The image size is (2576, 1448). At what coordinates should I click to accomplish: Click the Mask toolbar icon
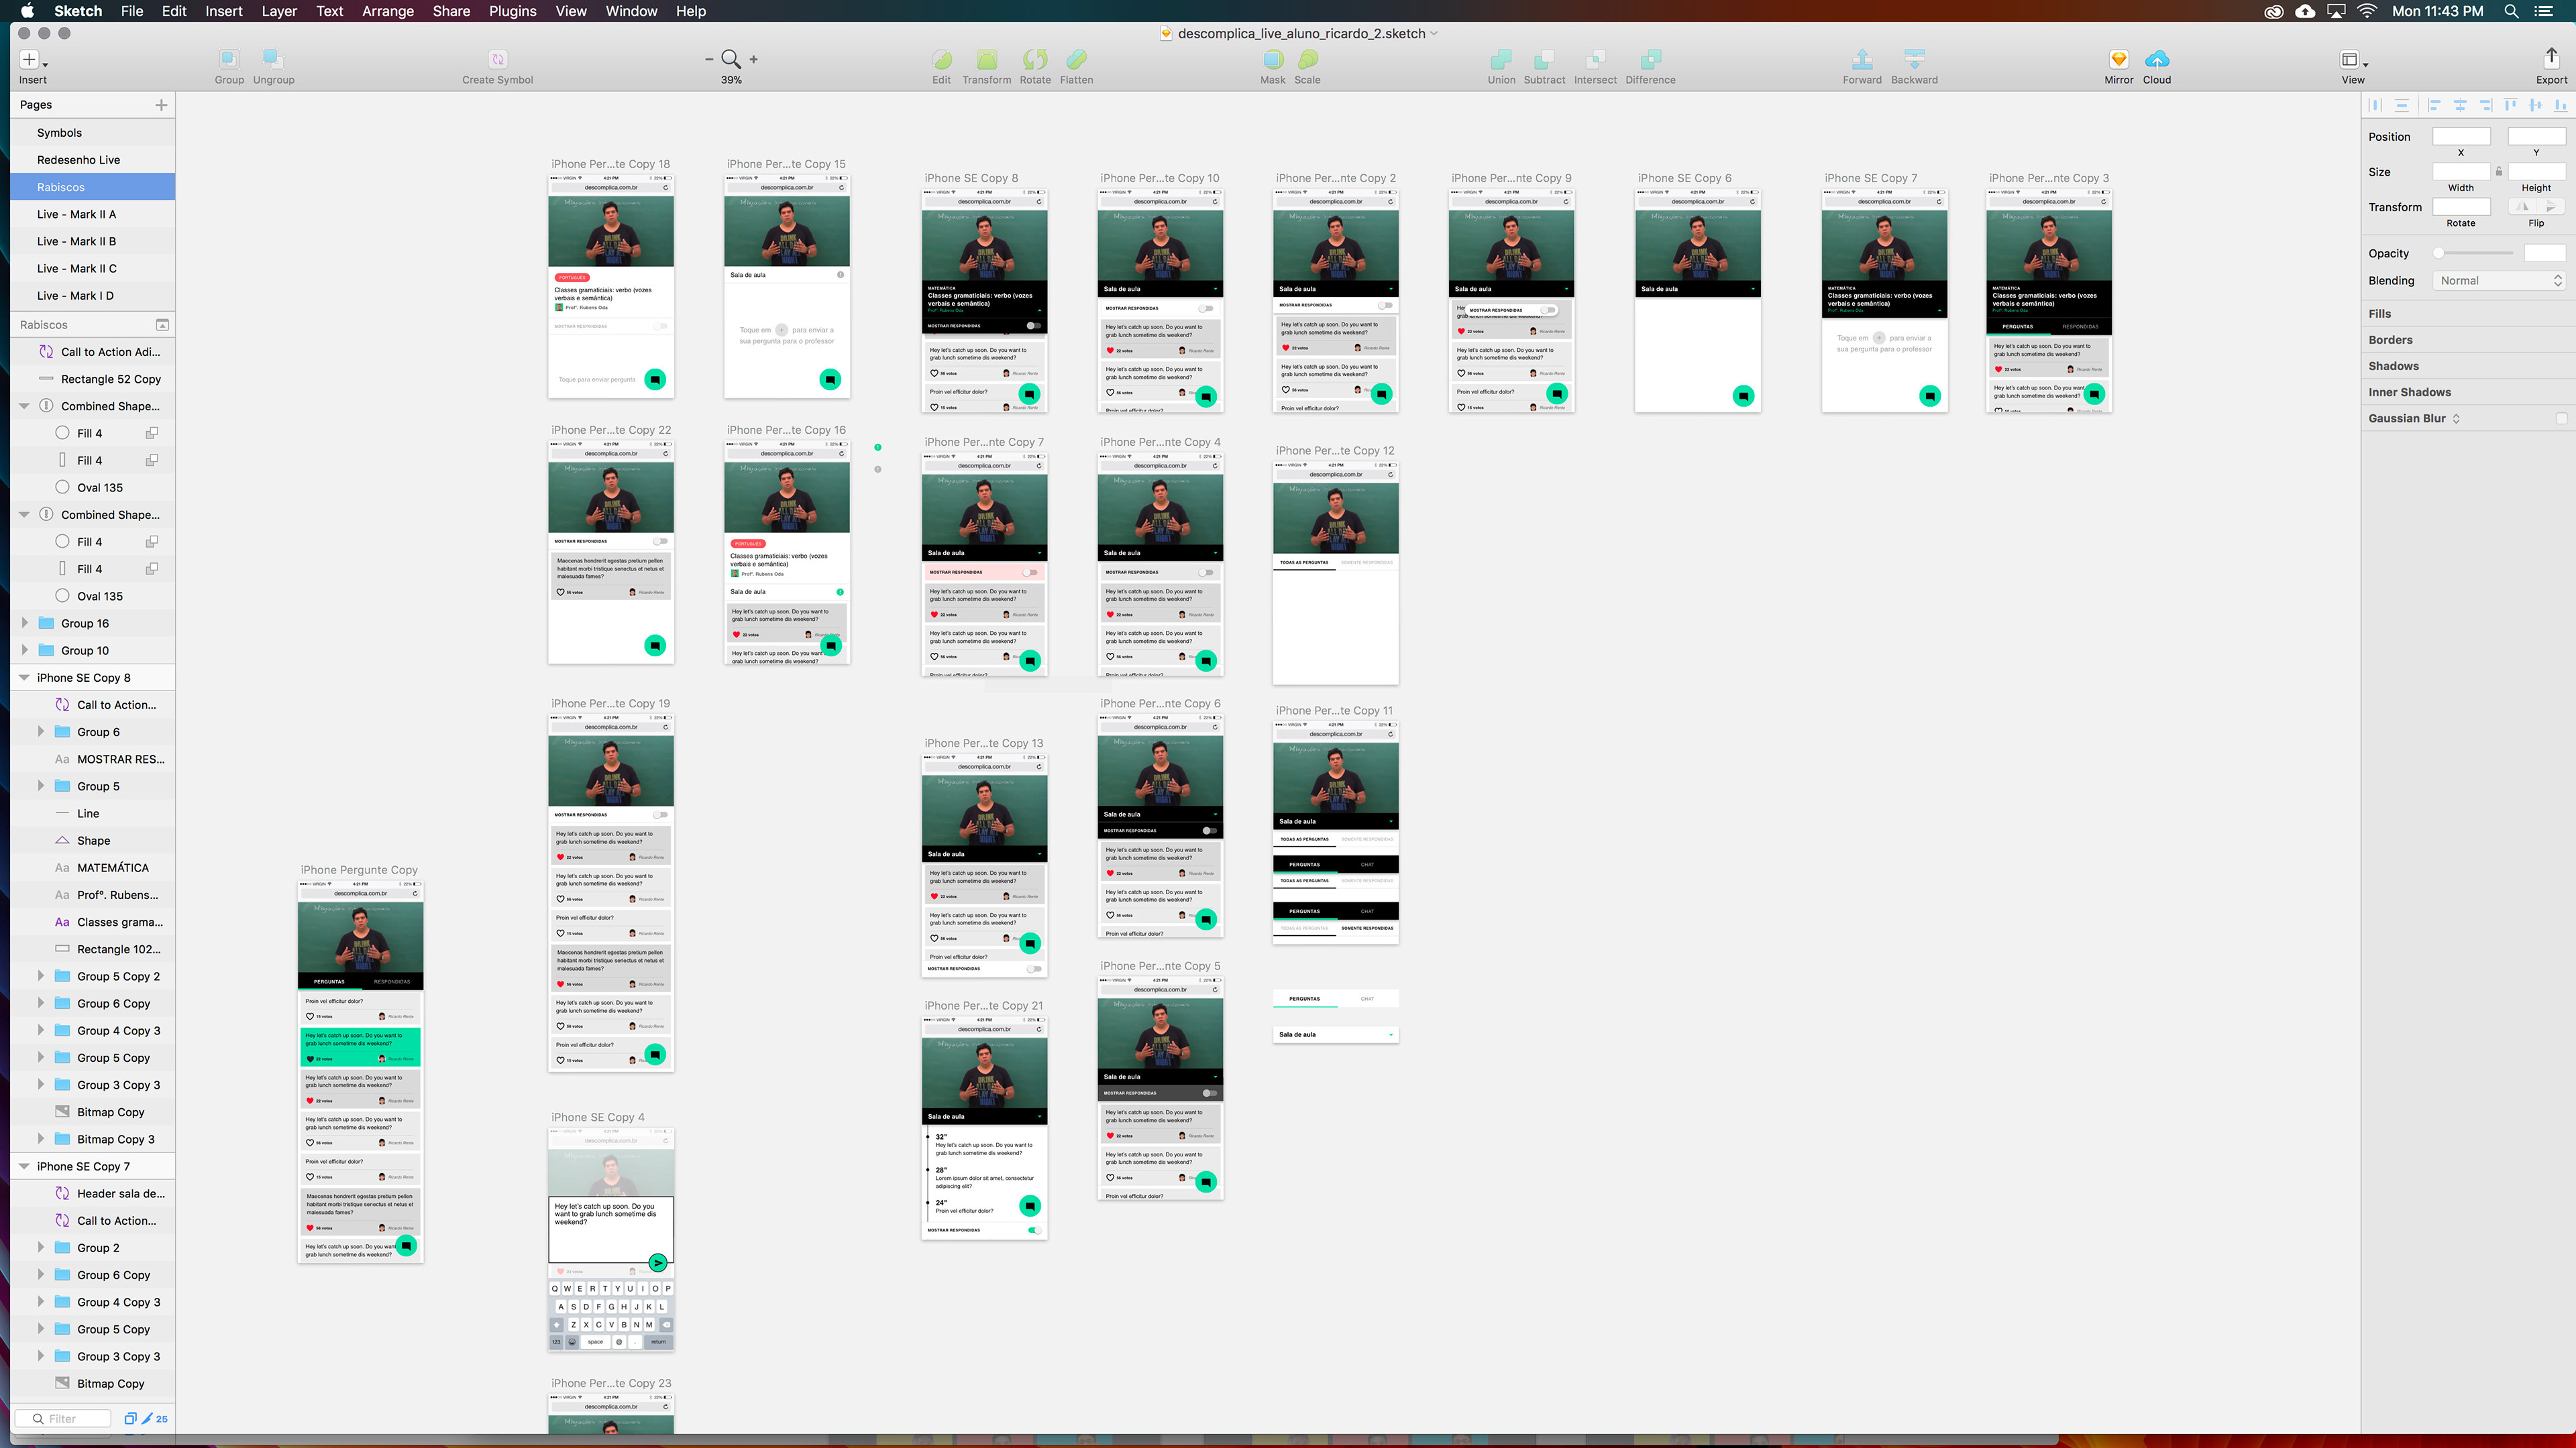coord(1272,59)
